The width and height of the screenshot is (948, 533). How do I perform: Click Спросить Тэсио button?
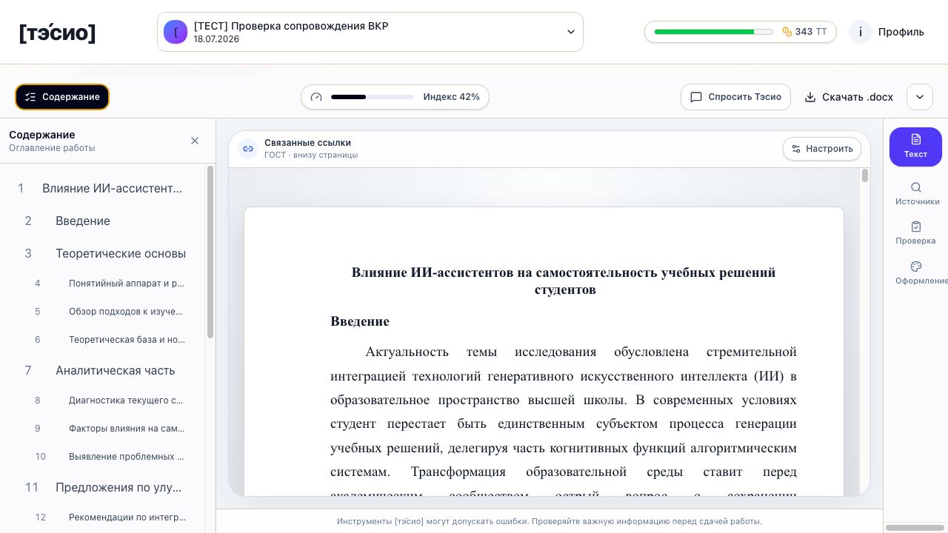[x=735, y=97]
